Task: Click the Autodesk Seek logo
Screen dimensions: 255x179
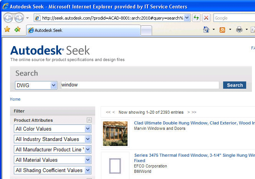Action: (x=50, y=50)
